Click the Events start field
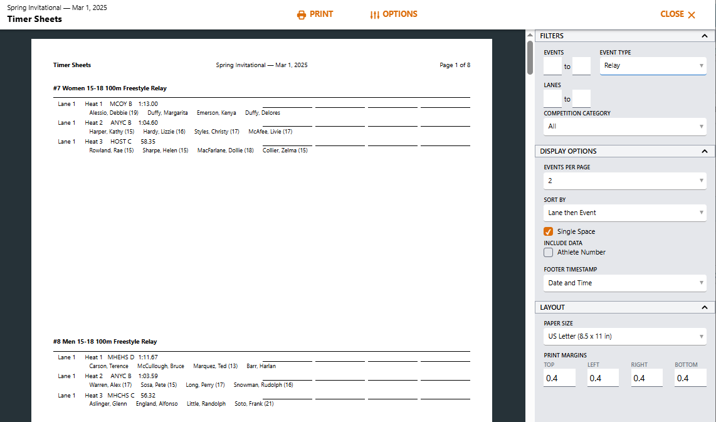 [x=552, y=66]
